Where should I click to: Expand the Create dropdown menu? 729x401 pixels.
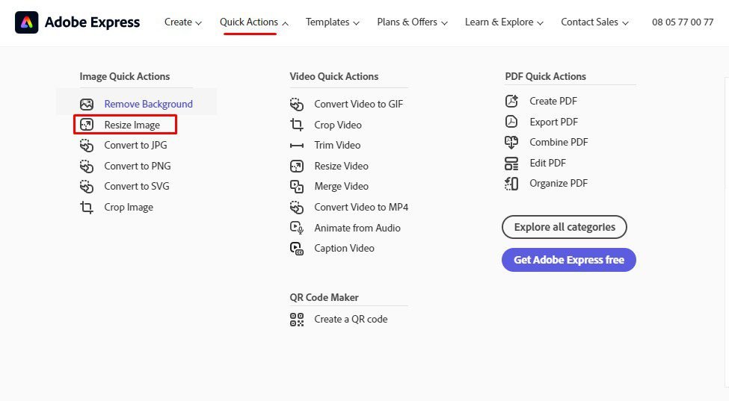tap(183, 22)
